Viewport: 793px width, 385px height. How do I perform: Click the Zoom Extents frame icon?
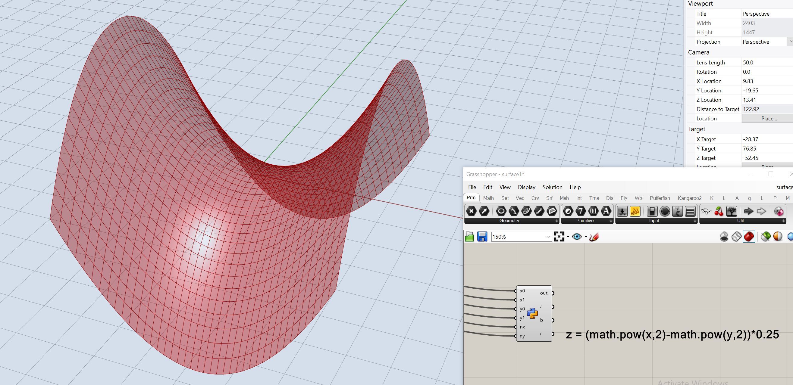(x=559, y=237)
